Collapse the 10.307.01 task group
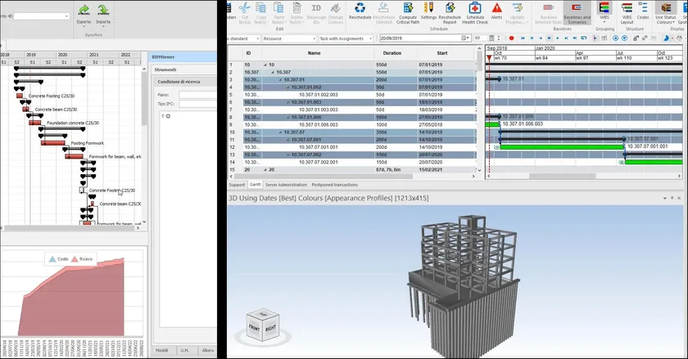 point(279,79)
